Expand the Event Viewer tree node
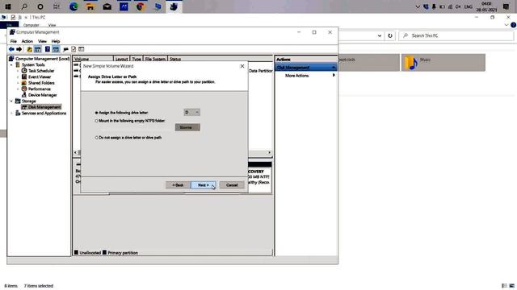This screenshot has width=517, height=290. [18, 77]
